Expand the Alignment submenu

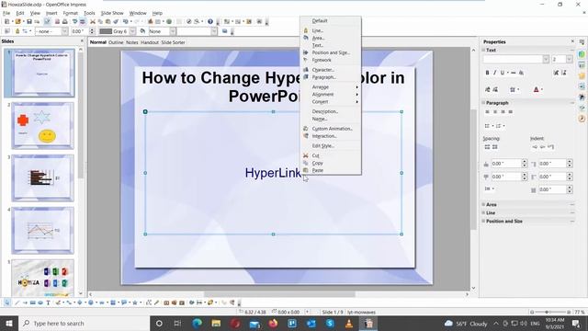331,95
